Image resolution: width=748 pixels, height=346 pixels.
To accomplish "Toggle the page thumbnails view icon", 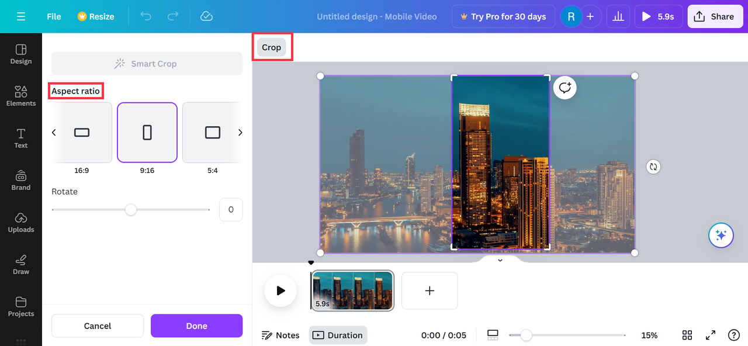I will coord(493,335).
